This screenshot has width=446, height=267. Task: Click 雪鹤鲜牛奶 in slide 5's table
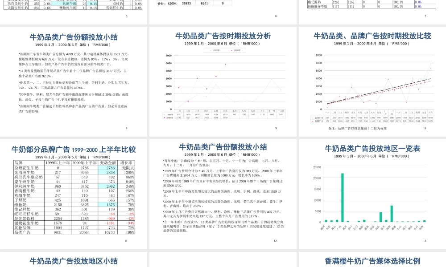pos(114,8)
